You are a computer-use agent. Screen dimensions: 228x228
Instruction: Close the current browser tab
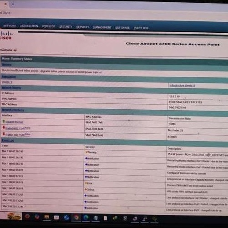5,4
